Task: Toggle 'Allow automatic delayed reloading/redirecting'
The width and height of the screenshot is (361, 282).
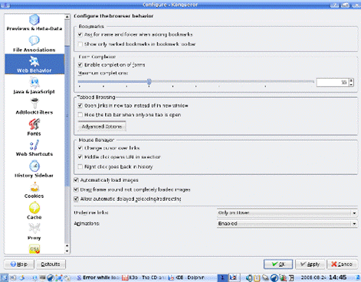Action: [76, 199]
